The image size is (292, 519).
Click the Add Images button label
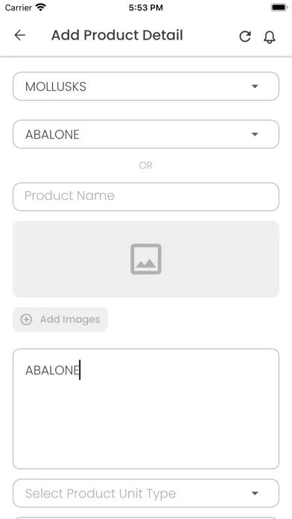[70, 319]
